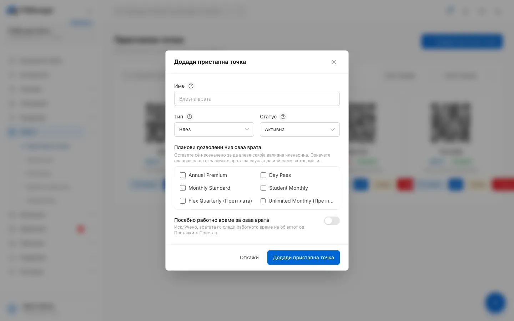Viewport: 514px width, 321px height.
Task: Enable Посебно работно време toggle switch
Action: tap(332, 221)
